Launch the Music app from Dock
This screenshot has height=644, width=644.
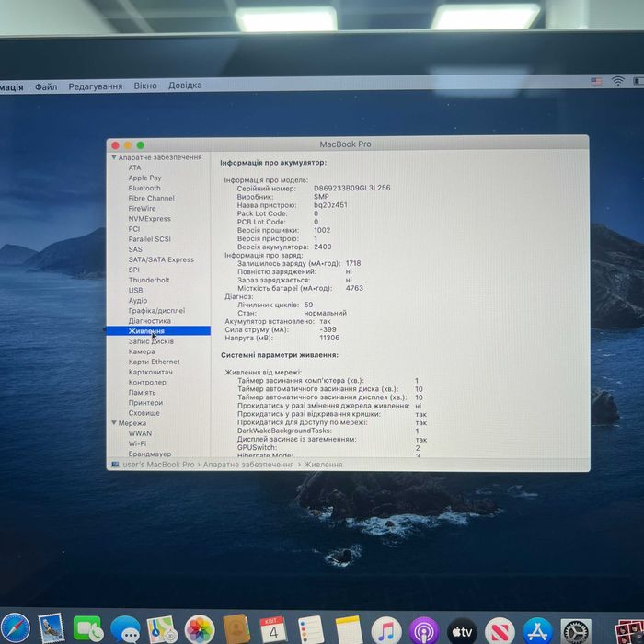point(386,629)
